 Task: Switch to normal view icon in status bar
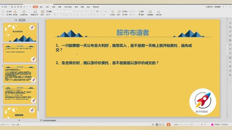point(157,125)
